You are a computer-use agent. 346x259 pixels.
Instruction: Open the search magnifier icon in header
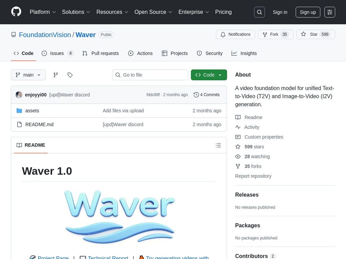point(259,12)
